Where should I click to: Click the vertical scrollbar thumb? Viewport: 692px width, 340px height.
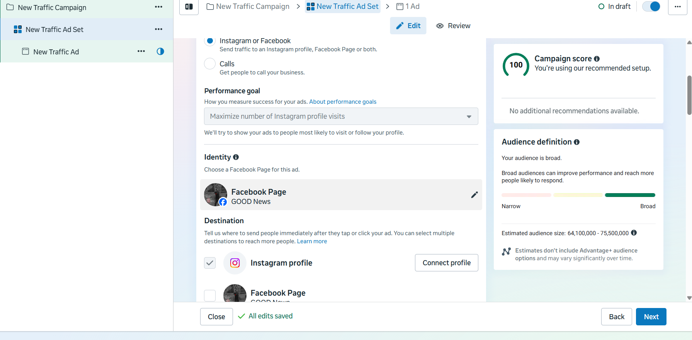(x=689, y=96)
